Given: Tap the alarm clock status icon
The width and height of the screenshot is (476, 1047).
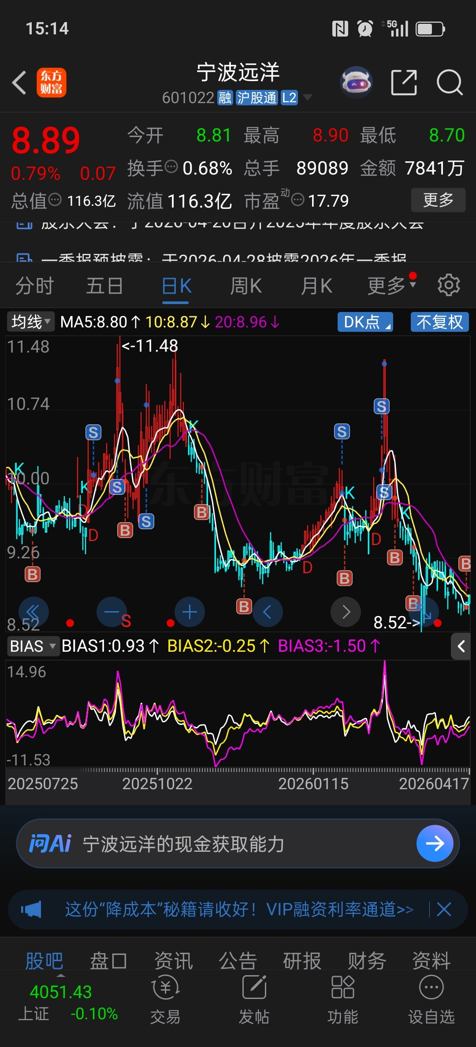Looking at the screenshot, I should tap(365, 29).
